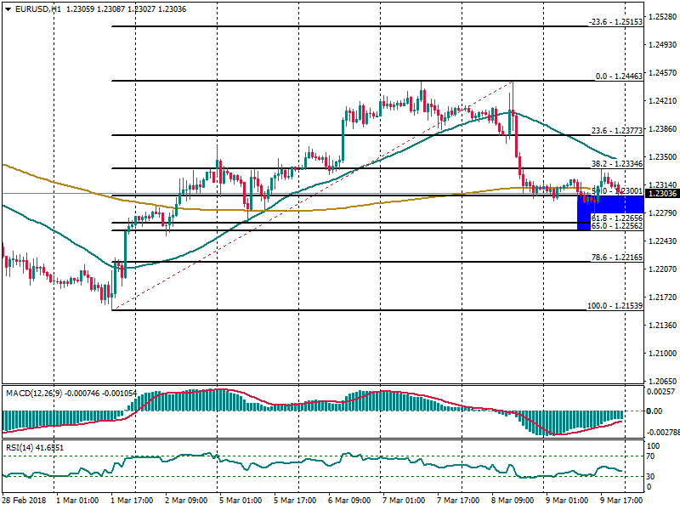Click the current price tag 1.23036
Image resolution: width=680 pixels, height=510 pixels.
[x=662, y=194]
